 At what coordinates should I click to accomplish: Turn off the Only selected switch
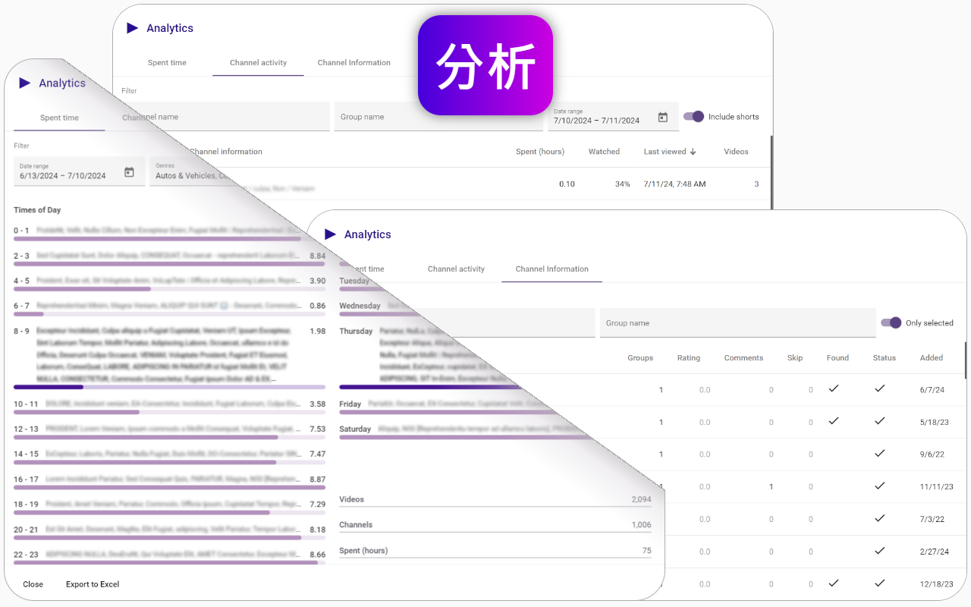(x=891, y=322)
